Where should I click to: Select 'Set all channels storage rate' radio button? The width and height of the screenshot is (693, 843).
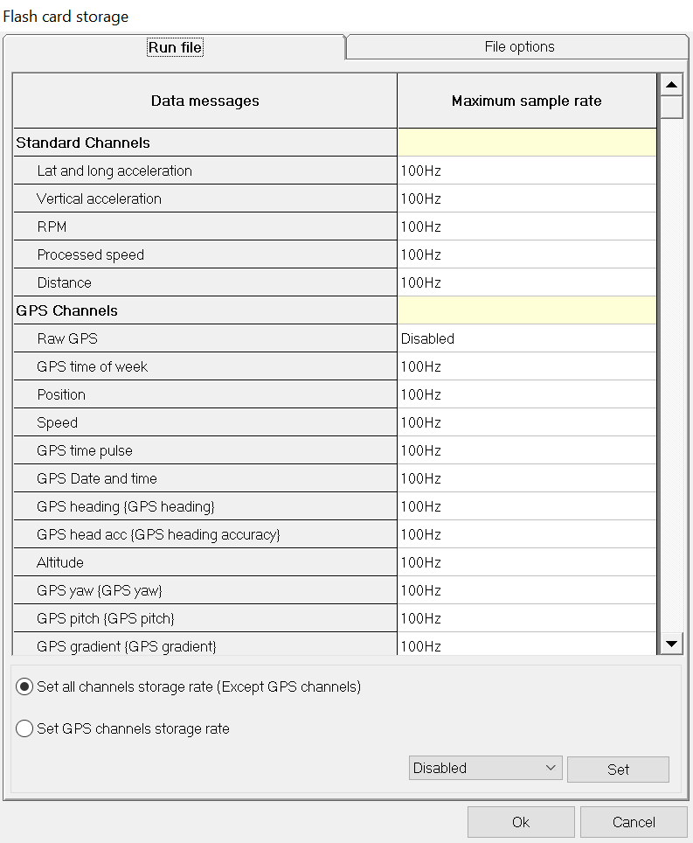point(25,686)
